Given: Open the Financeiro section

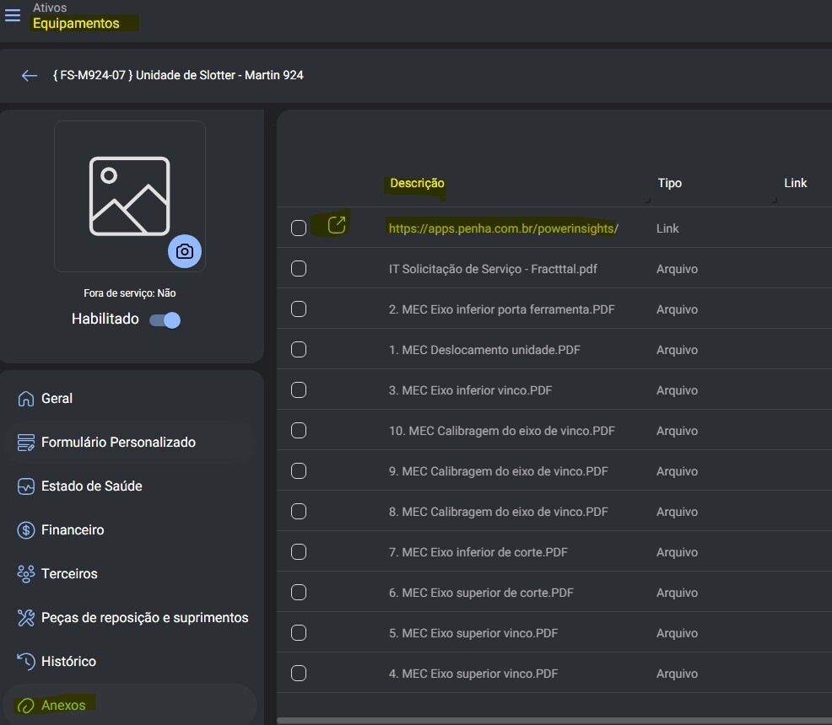Looking at the screenshot, I should pos(130,530).
